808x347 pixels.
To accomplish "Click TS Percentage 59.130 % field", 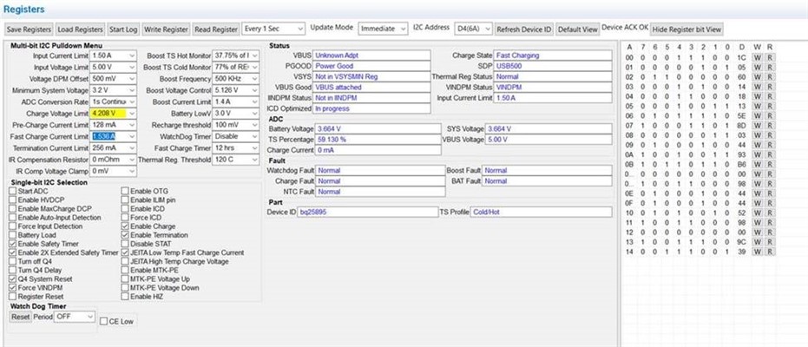I will [378, 140].
